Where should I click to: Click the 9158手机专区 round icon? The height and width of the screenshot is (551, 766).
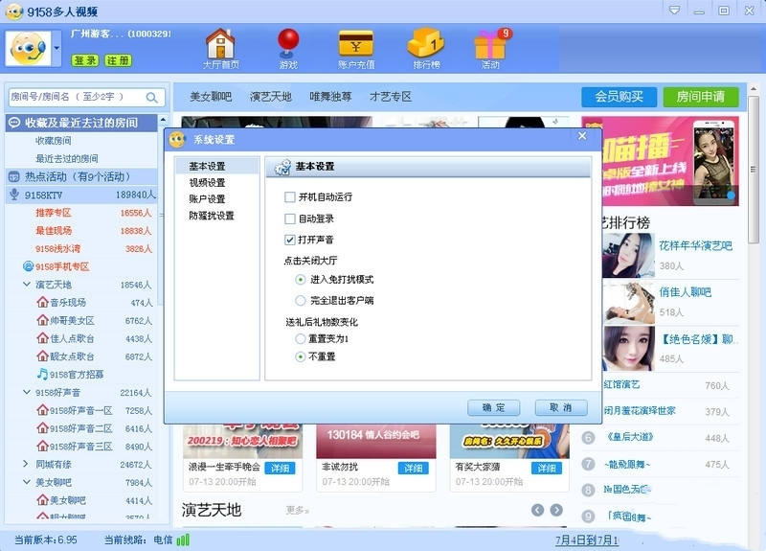(x=29, y=266)
